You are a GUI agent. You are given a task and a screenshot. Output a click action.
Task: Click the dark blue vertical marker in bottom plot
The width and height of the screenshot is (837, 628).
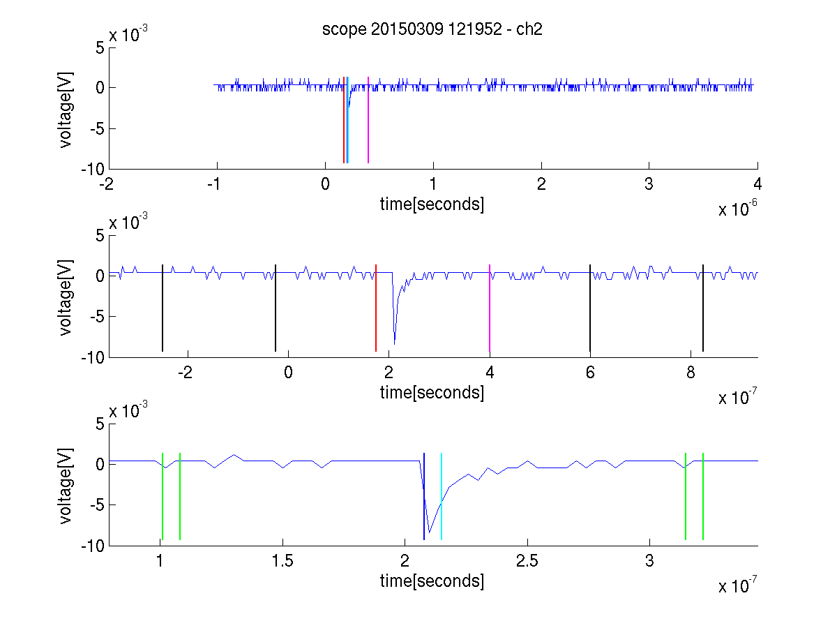point(424,496)
